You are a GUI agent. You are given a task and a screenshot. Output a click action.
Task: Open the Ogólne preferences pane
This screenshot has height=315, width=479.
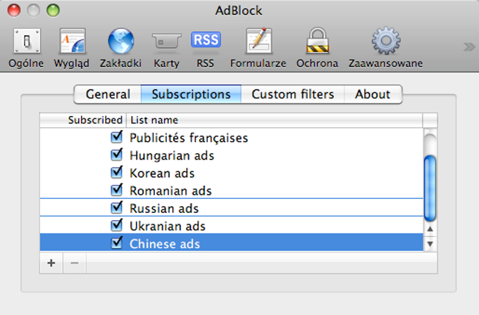point(26,48)
